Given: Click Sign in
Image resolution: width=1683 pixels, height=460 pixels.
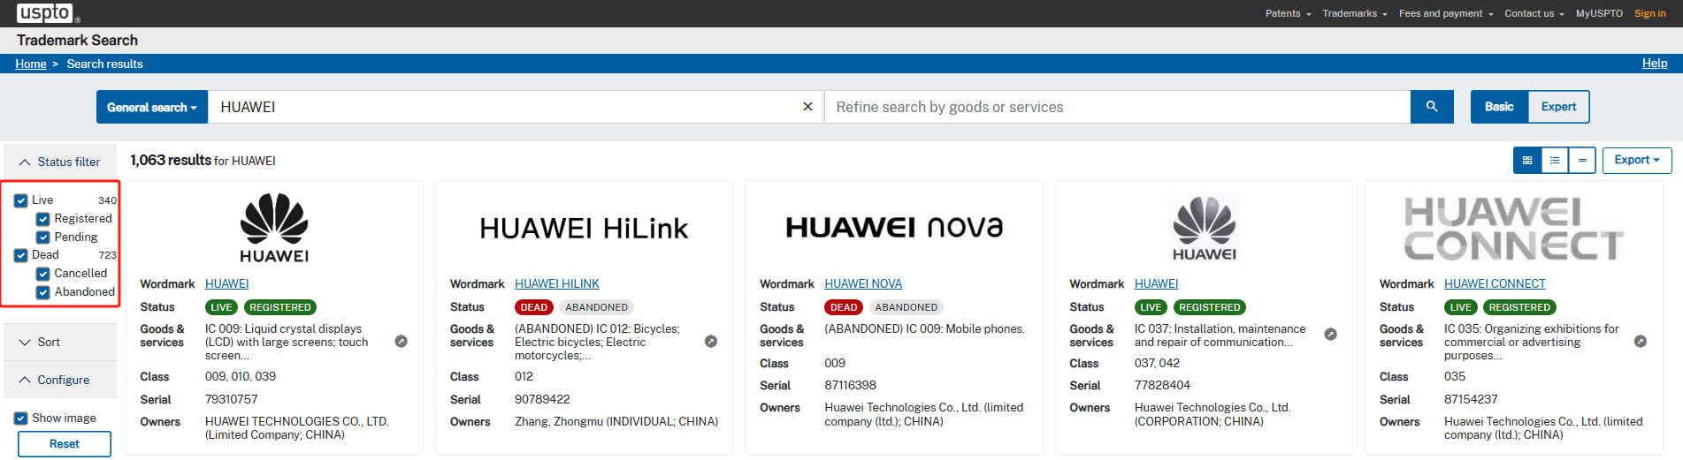Looking at the screenshot, I should click(x=1650, y=13).
